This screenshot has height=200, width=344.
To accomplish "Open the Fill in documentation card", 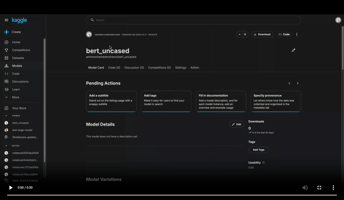I will click(x=221, y=101).
